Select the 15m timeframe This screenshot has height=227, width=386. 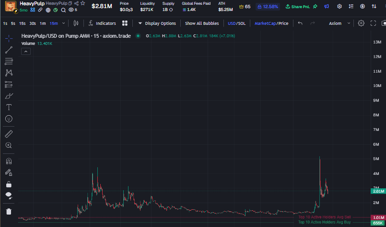coord(54,23)
